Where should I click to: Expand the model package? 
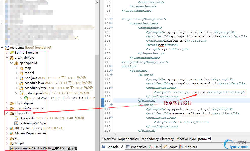coord(16,73)
